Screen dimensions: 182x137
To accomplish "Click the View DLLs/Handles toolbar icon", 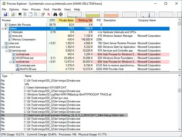I will point(36,14).
